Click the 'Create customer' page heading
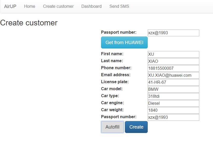Screen dimensions: 213x141 point(29,23)
